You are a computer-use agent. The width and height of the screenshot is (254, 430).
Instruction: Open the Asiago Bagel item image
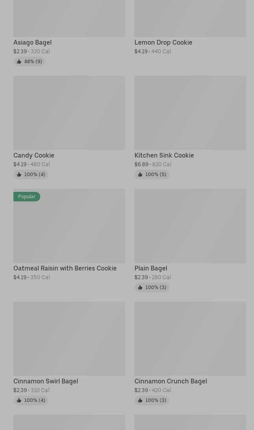(x=69, y=19)
